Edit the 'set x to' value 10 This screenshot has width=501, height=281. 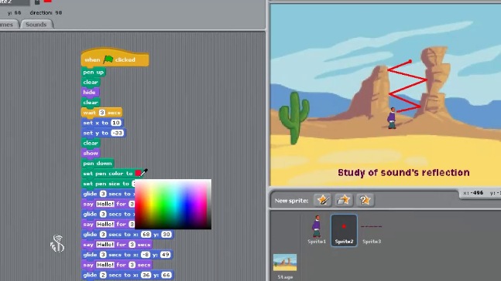pos(115,123)
